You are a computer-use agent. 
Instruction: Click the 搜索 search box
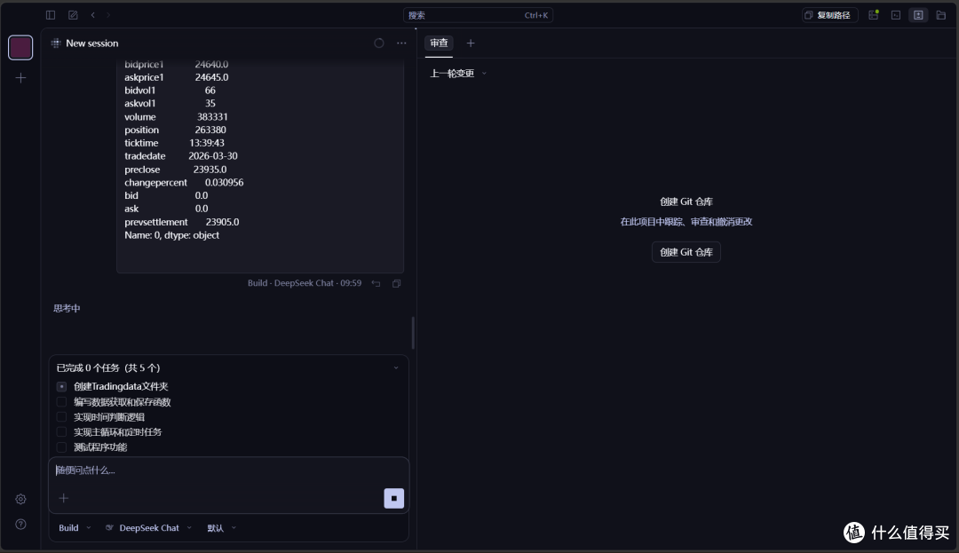(478, 15)
